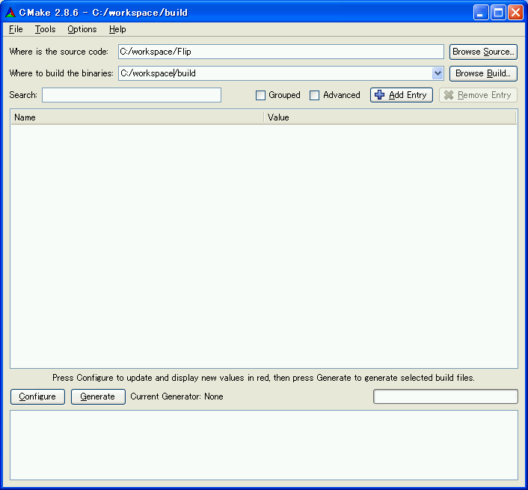Click the Name column header

click(x=137, y=117)
